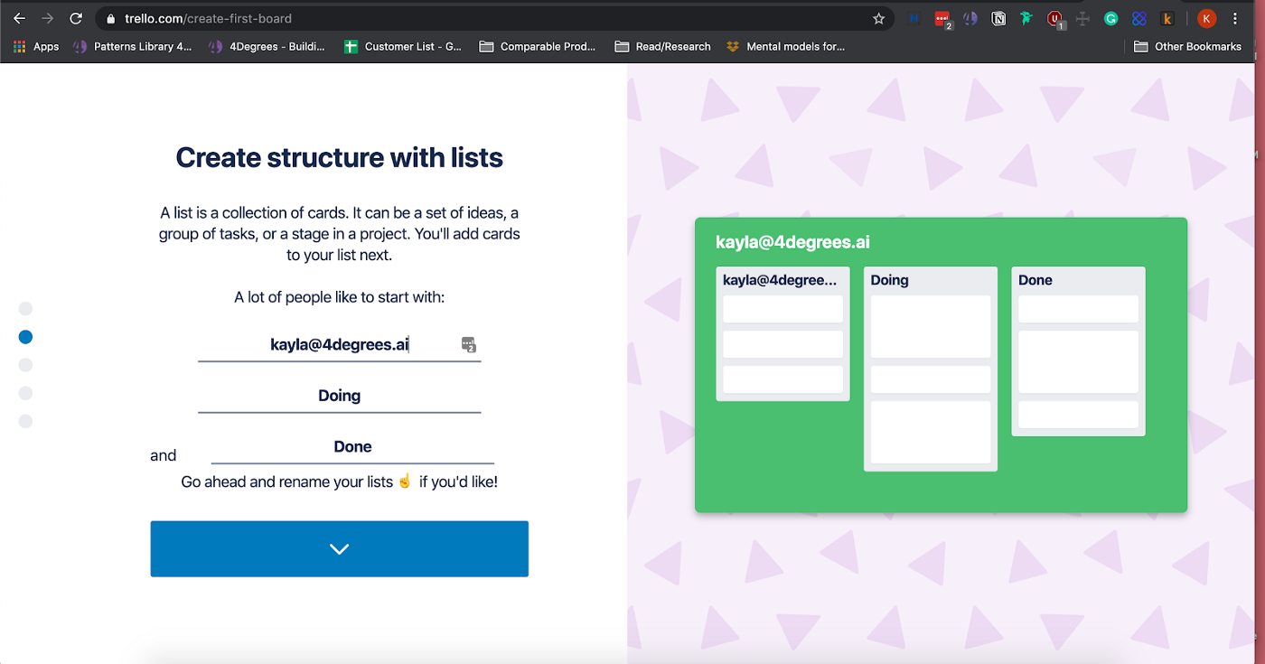Click the Create structure with lists heading
This screenshot has width=1265, height=664.
pos(340,157)
